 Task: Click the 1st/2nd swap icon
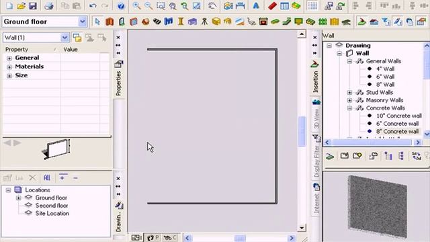point(417,156)
